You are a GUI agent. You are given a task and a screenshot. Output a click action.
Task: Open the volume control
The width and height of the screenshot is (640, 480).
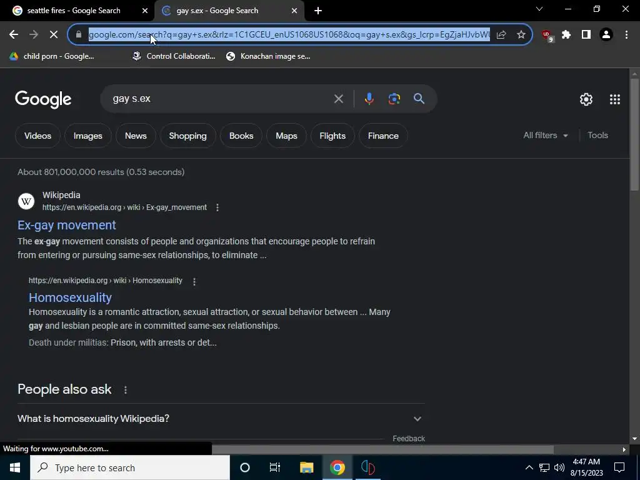(559, 467)
